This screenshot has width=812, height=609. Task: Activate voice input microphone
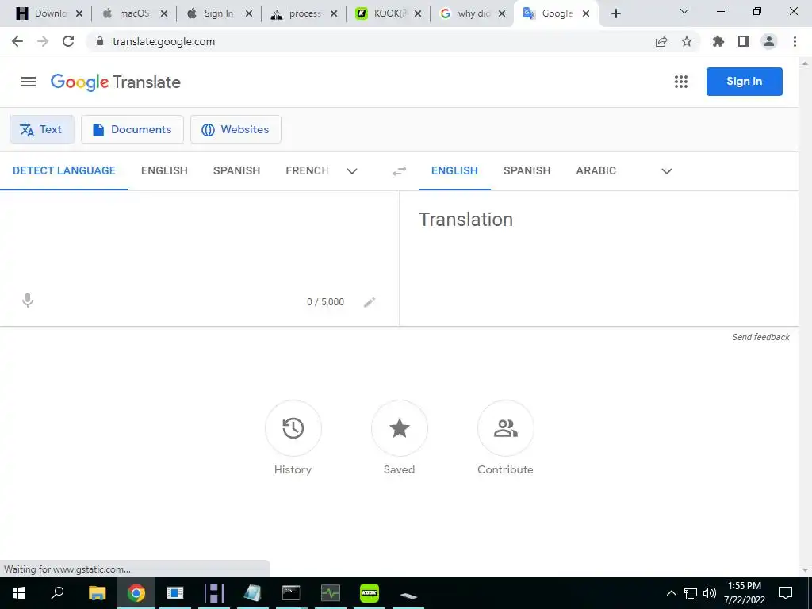tap(28, 301)
